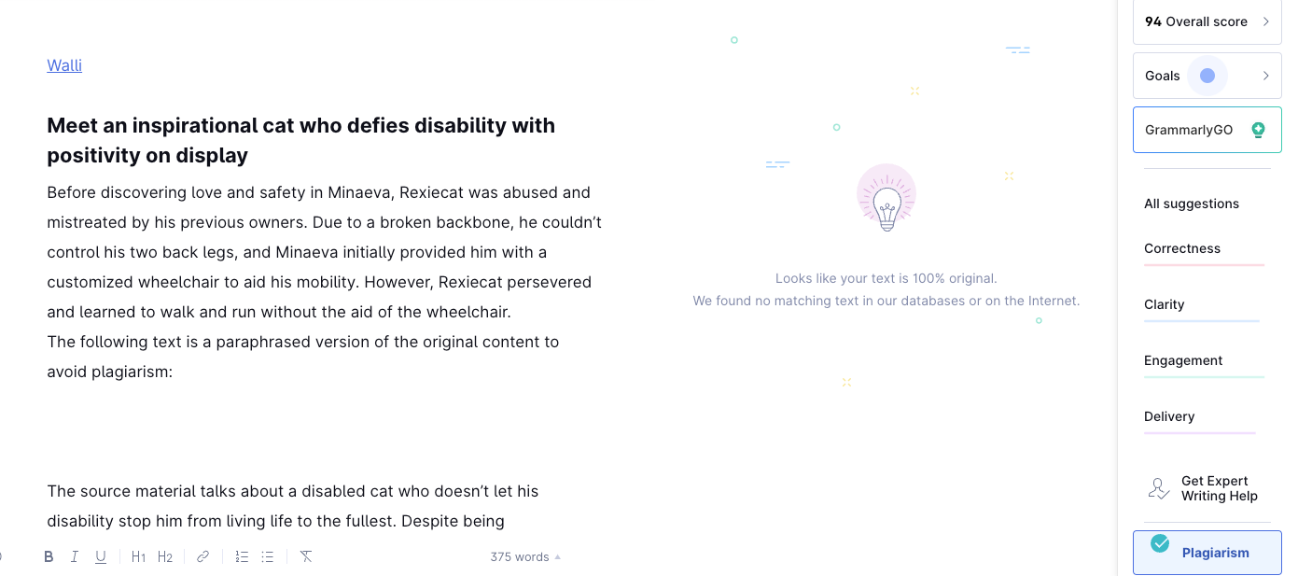Toggle italic formatting
The height and width of the screenshot is (576, 1298).
(x=75, y=555)
